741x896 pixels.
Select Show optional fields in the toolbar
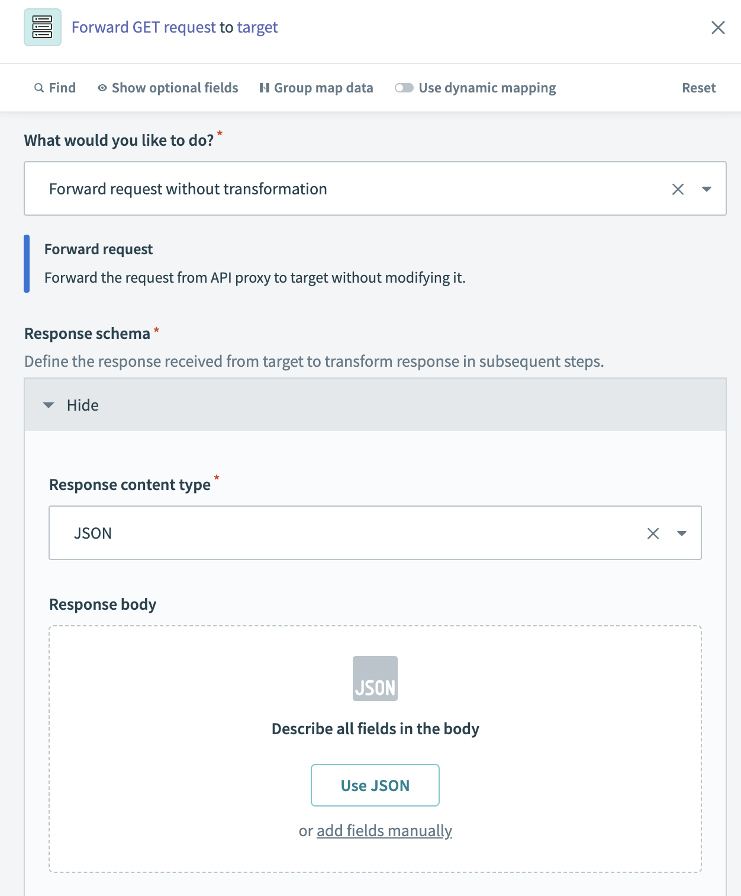175,87
